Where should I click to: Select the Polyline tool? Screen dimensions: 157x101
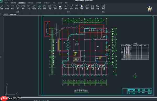pyautogui.click(x=7, y=7)
